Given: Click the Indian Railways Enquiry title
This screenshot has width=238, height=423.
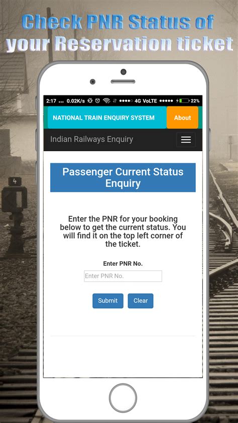Looking at the screenshot, I should click(92, 139).
